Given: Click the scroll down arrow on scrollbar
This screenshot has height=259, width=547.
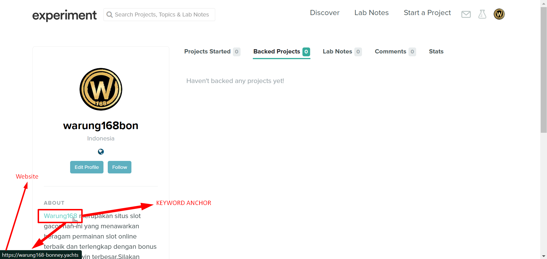Looking at the screenshot, I should pyautogui.click(x=544, y=256).
